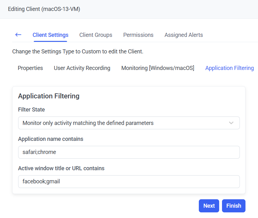Select the Permissions tab
The width and height of the screenshot is (258, 218).
tap(138, 35)
